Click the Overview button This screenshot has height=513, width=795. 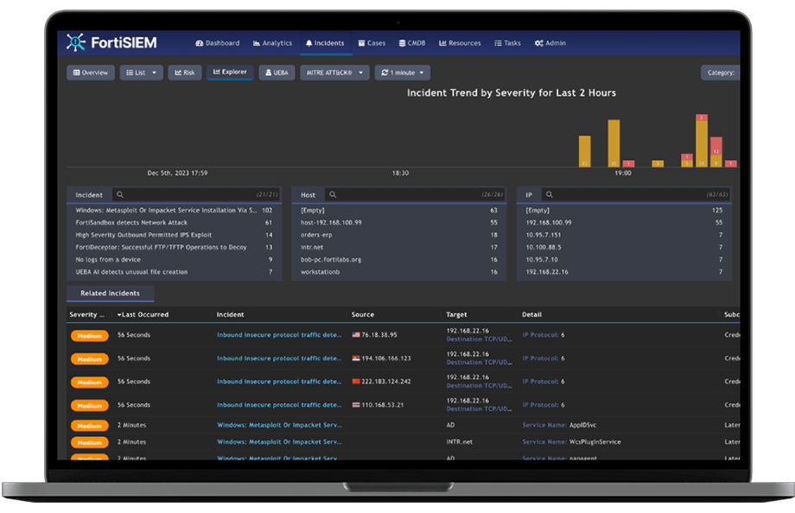click(x=90, y=73)
